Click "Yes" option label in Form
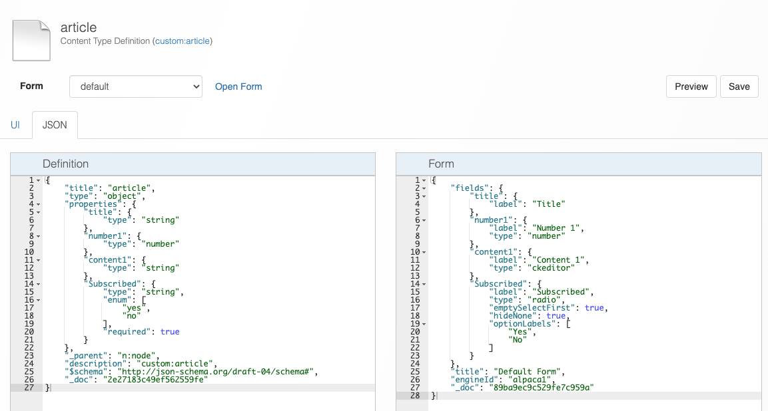This screenshot has width=768, height=411. [x=520, y=332]
